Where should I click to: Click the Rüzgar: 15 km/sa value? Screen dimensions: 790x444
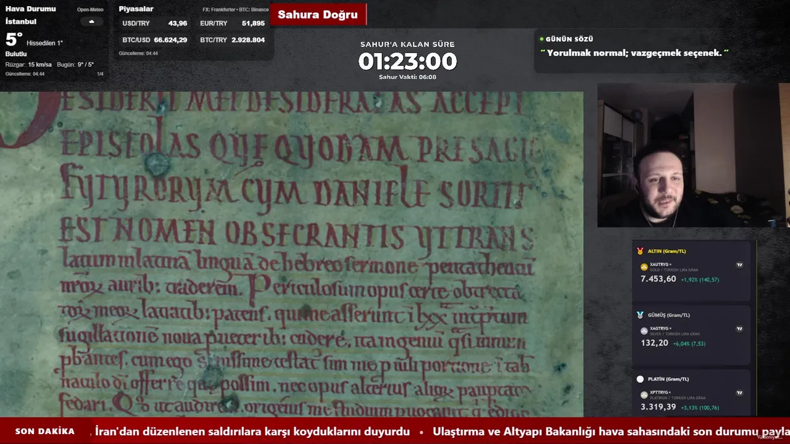tap(28, 65)
